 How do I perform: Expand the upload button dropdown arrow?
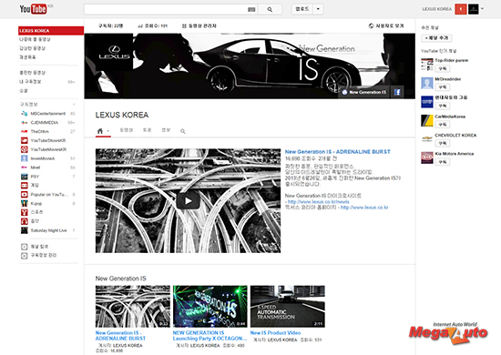(318, 9)
